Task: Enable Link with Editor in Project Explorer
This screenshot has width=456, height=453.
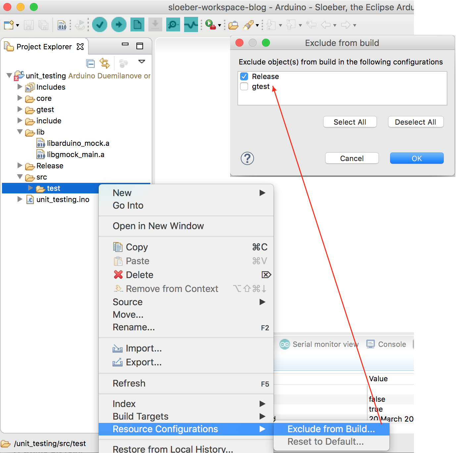Action: [x=105, y=63]
